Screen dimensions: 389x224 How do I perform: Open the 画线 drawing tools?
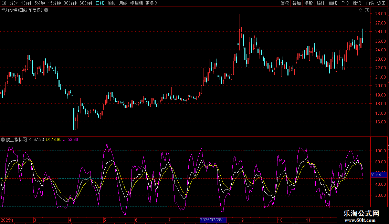[333, 3]
